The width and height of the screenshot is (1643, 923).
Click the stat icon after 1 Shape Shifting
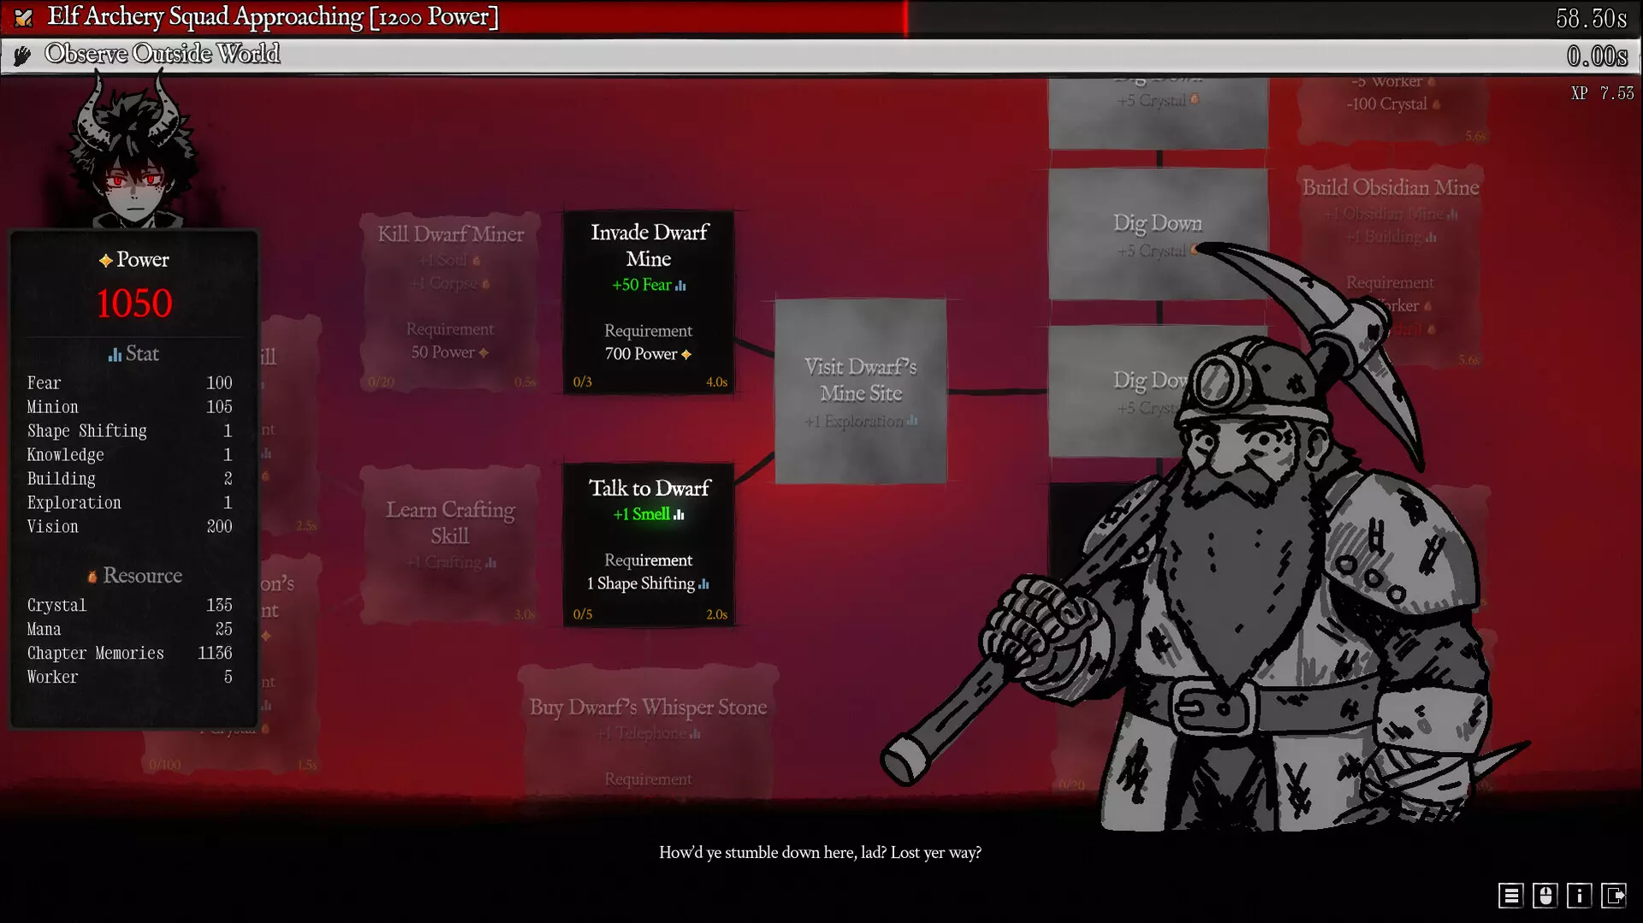(703, 584)
